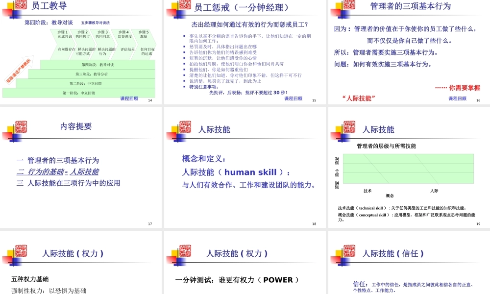
Task: Select the 第三阶段:教导分析 green bar
Action: (92, 74)
